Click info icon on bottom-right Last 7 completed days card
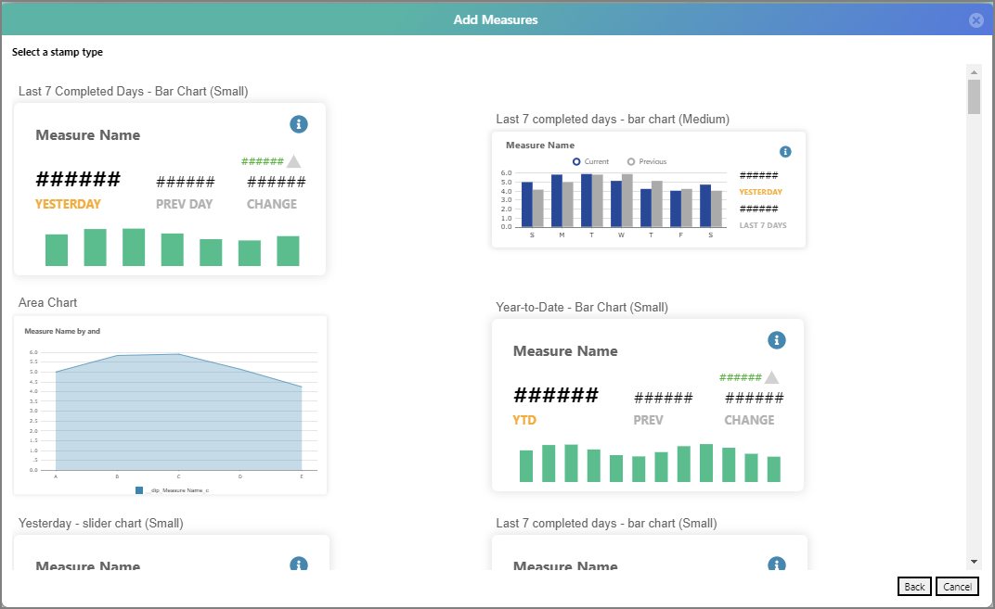Screen dimensions: 995x609 (x=777, y=565)
